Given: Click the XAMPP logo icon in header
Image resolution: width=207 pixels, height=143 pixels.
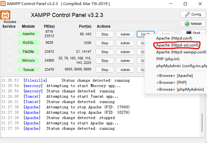Looking at the screenshot, I should (5, 15).
